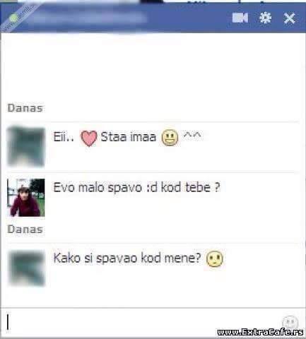Close the chat window
This screenshot has height=339, width=306.
[289, 18]
